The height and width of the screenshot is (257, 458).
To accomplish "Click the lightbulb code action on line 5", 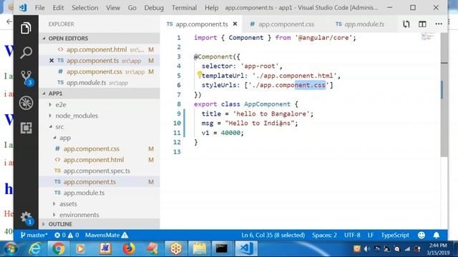I will (199, 75).
